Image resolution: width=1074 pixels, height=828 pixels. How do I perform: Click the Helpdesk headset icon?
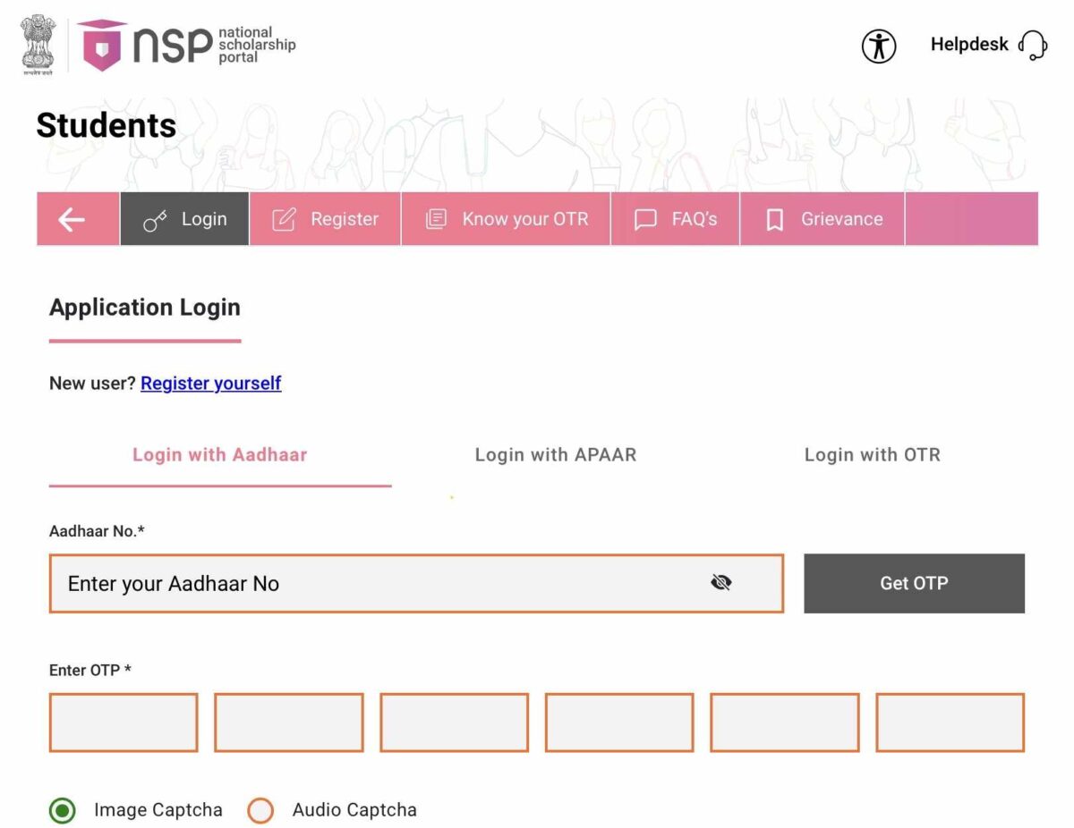(1033, 45)
